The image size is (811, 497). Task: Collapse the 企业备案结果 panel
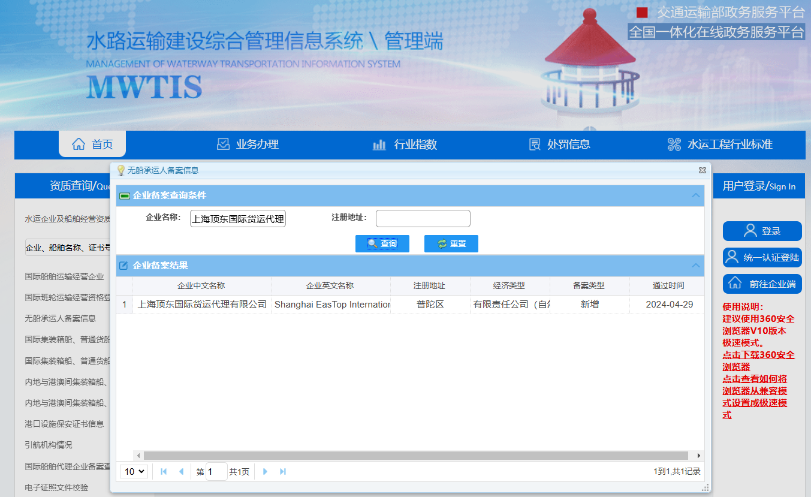click(696, 265)
